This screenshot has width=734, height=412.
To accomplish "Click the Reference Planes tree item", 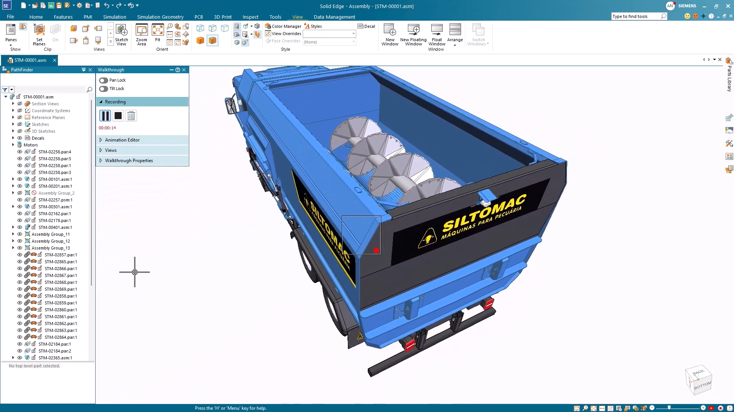I will point(48,117).
